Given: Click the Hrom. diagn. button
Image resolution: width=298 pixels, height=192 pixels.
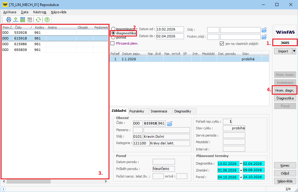Looking at the screenshot, I should (x=285, y=90).
